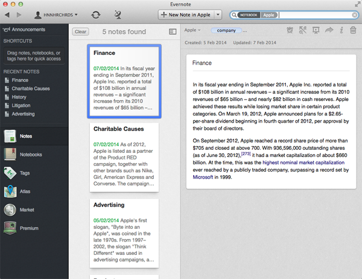Viewport: 362px width, 279px height.
Task: Open the Notes section icon
Action: [10, 136]
